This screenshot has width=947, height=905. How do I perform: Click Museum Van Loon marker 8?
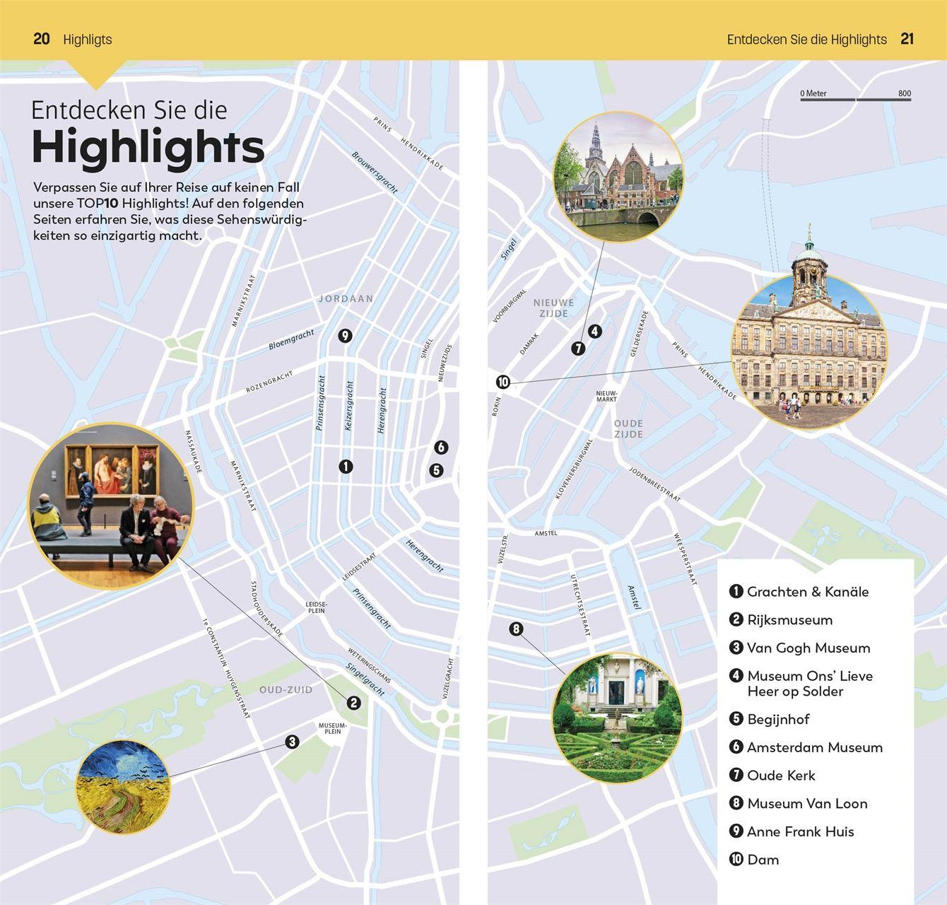(x=517, y=627)
